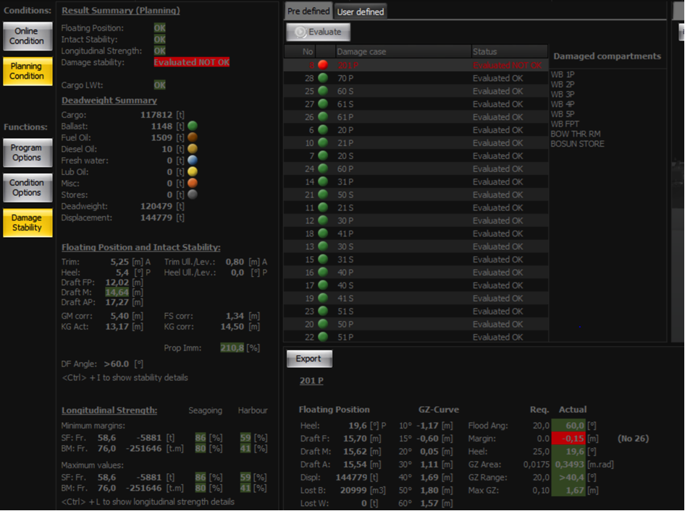Toggle the Damage Stability function
The height and width of the screenshot is (511, 685).
tap(27, 223)
